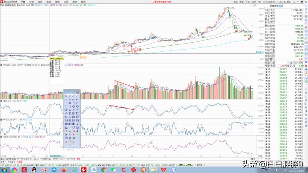The height and width of the screenshot is (173, 308).
Task: Select the pointer tool in drawing palette
Action: coord(66,96)
